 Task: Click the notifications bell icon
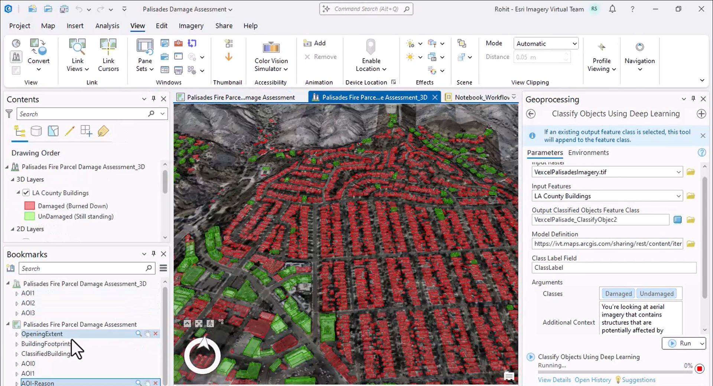[612, 9]
